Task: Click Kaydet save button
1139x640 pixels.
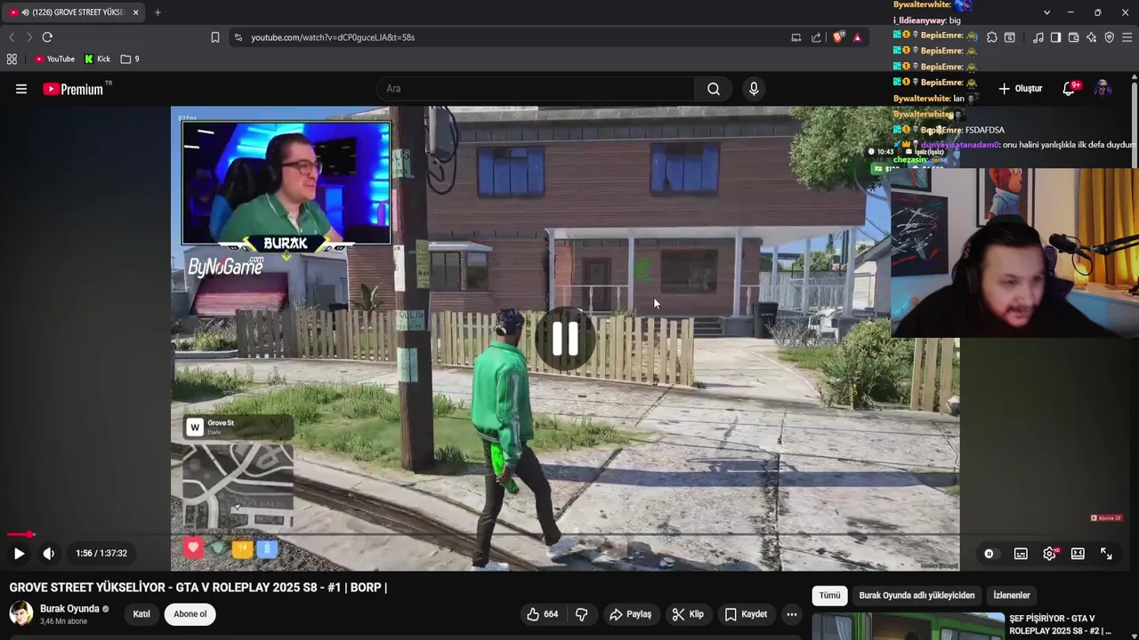Action: (x=746, y=614)
